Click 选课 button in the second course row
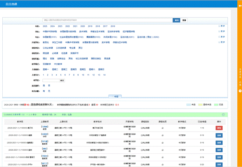The image size is (242, 167). 219,135
